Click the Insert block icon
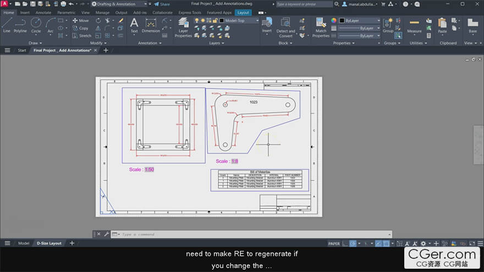Viewport: 484px width, 272px height. pos(267,24)
